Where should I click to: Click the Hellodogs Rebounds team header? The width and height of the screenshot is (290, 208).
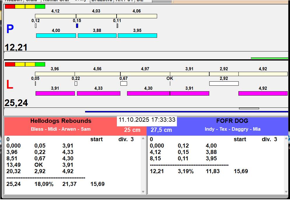[61, 121]
